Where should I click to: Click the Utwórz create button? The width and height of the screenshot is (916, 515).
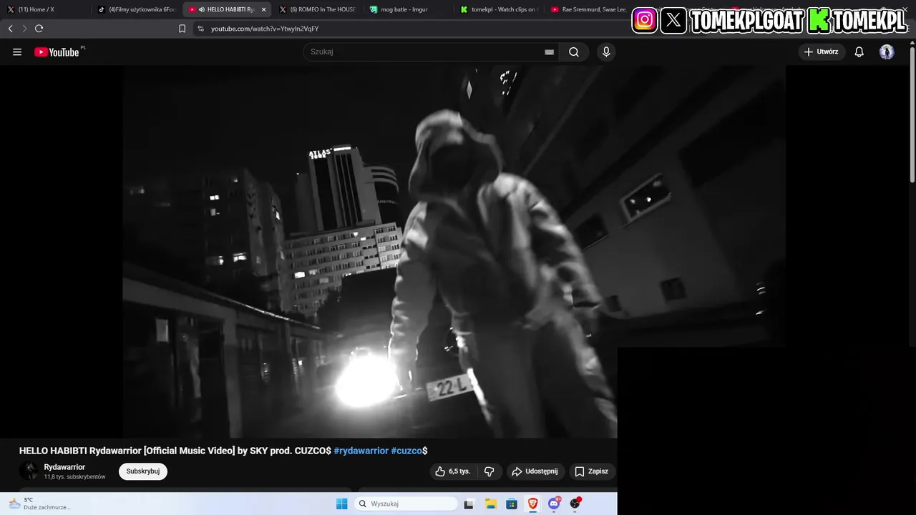pos(822,51)
